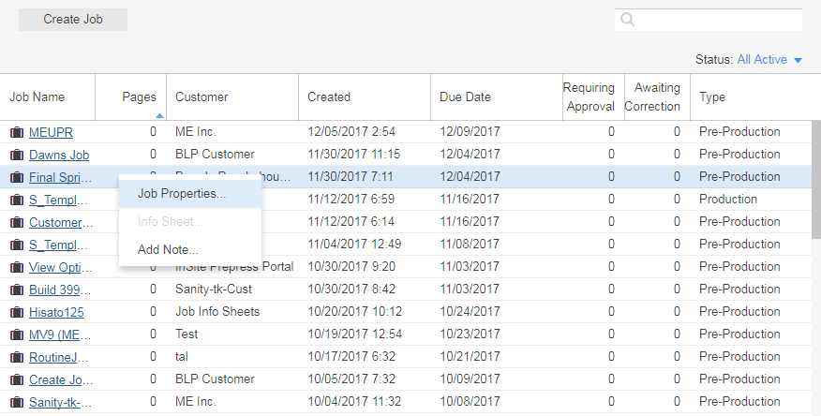Viewport: 821px width, 416px height.
Task: Open the Dawns Job link
Action: 59,155
